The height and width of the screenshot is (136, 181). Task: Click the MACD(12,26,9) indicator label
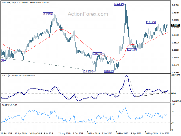click(9, 76)
